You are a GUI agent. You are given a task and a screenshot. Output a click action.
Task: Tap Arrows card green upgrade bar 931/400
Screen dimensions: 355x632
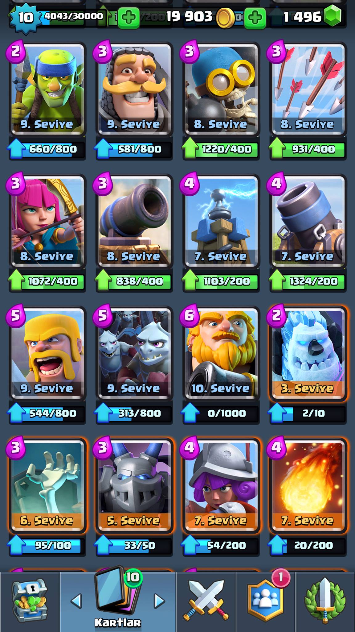308,149
